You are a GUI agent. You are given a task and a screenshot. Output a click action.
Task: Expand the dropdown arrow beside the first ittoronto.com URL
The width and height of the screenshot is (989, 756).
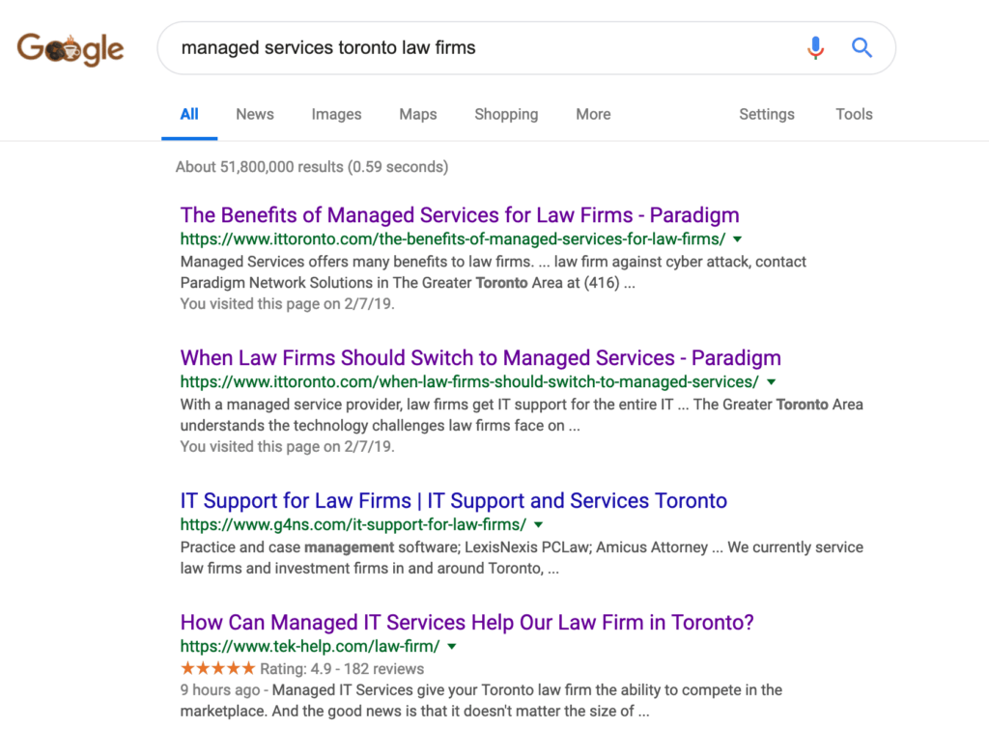[x=738, y=238]
